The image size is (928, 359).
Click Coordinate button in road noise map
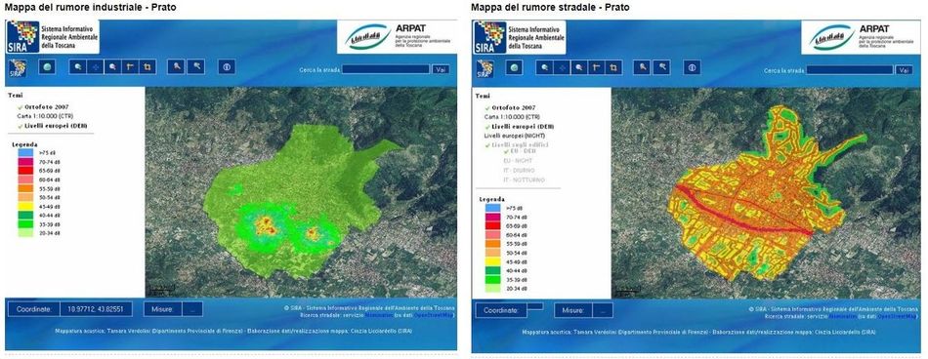(501, 310)
